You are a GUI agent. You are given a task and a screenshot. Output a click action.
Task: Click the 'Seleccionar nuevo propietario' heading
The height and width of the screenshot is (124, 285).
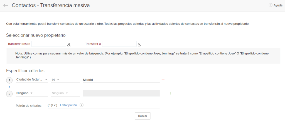pos(36,35)
